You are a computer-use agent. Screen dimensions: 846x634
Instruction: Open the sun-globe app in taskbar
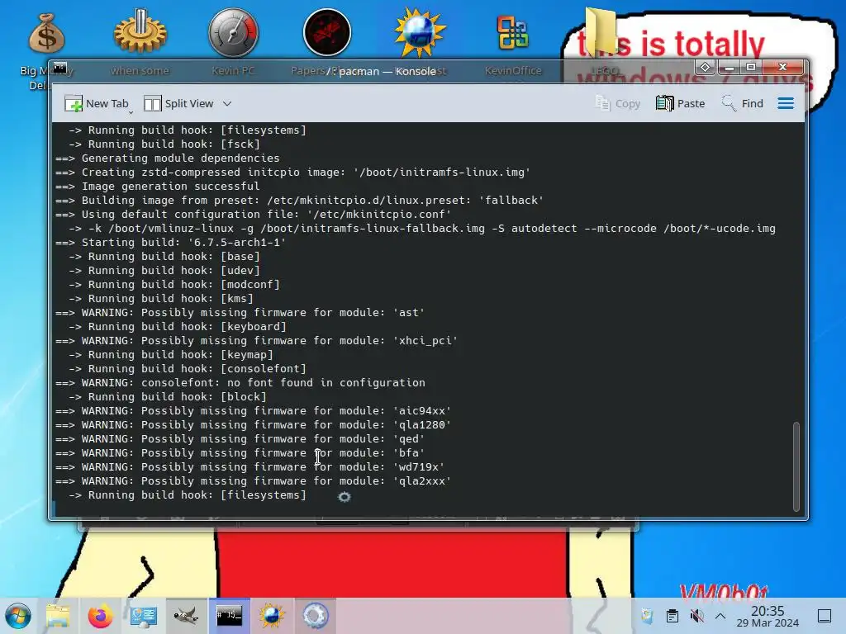272,616
